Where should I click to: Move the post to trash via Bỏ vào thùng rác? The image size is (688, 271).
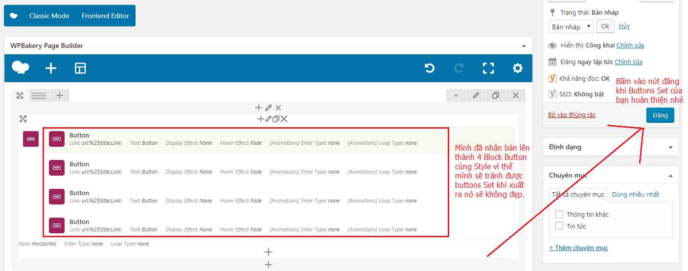(572, 115)
